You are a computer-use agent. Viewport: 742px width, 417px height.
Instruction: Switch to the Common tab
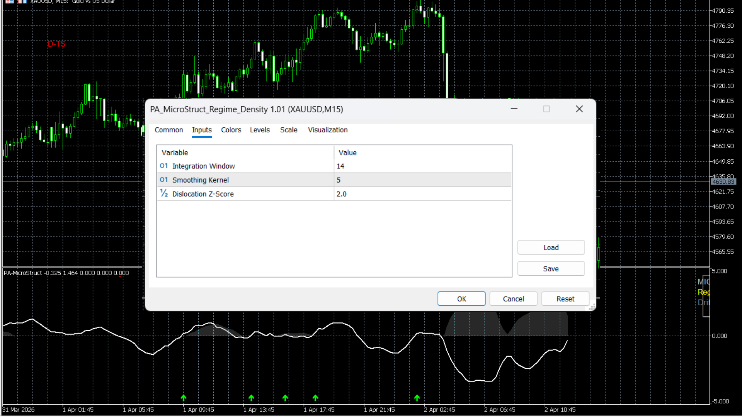168,130
